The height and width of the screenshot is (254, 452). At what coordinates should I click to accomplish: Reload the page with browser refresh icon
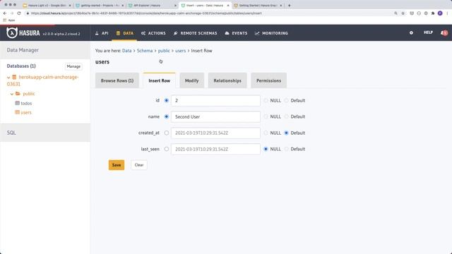(x=19, y=13)
